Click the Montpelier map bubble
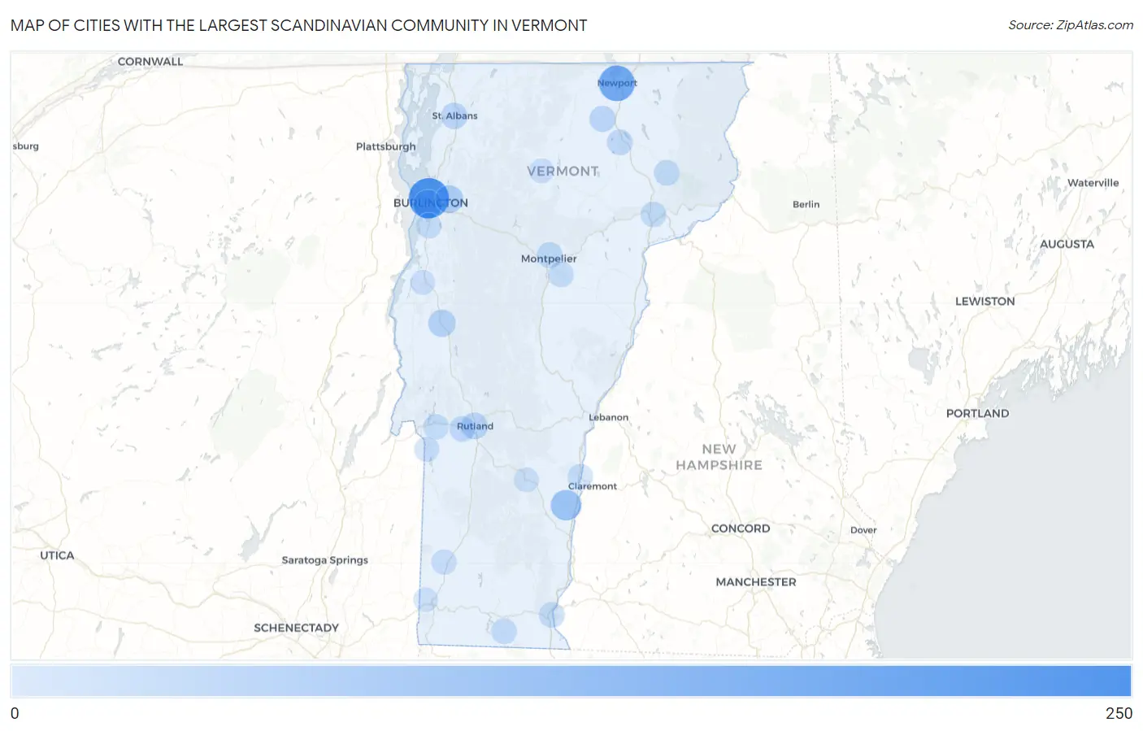Viewport: 1143px width, 731px height. click(x=550, y=255)
